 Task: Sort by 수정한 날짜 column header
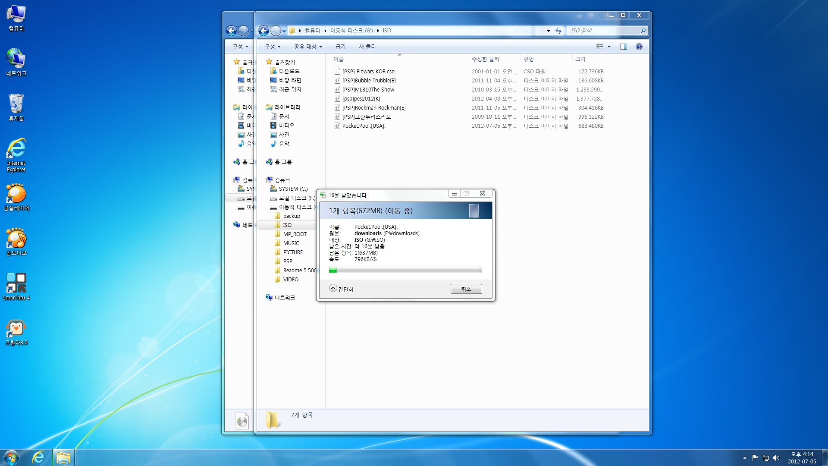(x=494, y=59)
